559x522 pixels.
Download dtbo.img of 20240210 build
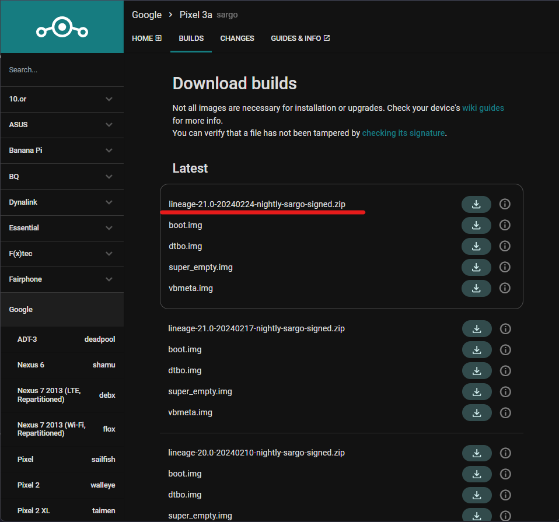click(477, 495)
